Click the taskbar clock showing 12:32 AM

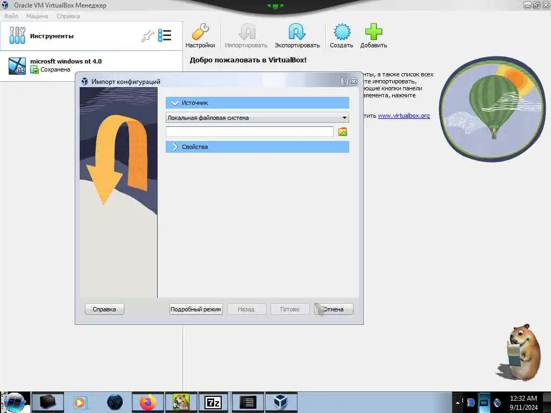click(x=524, y=402)
